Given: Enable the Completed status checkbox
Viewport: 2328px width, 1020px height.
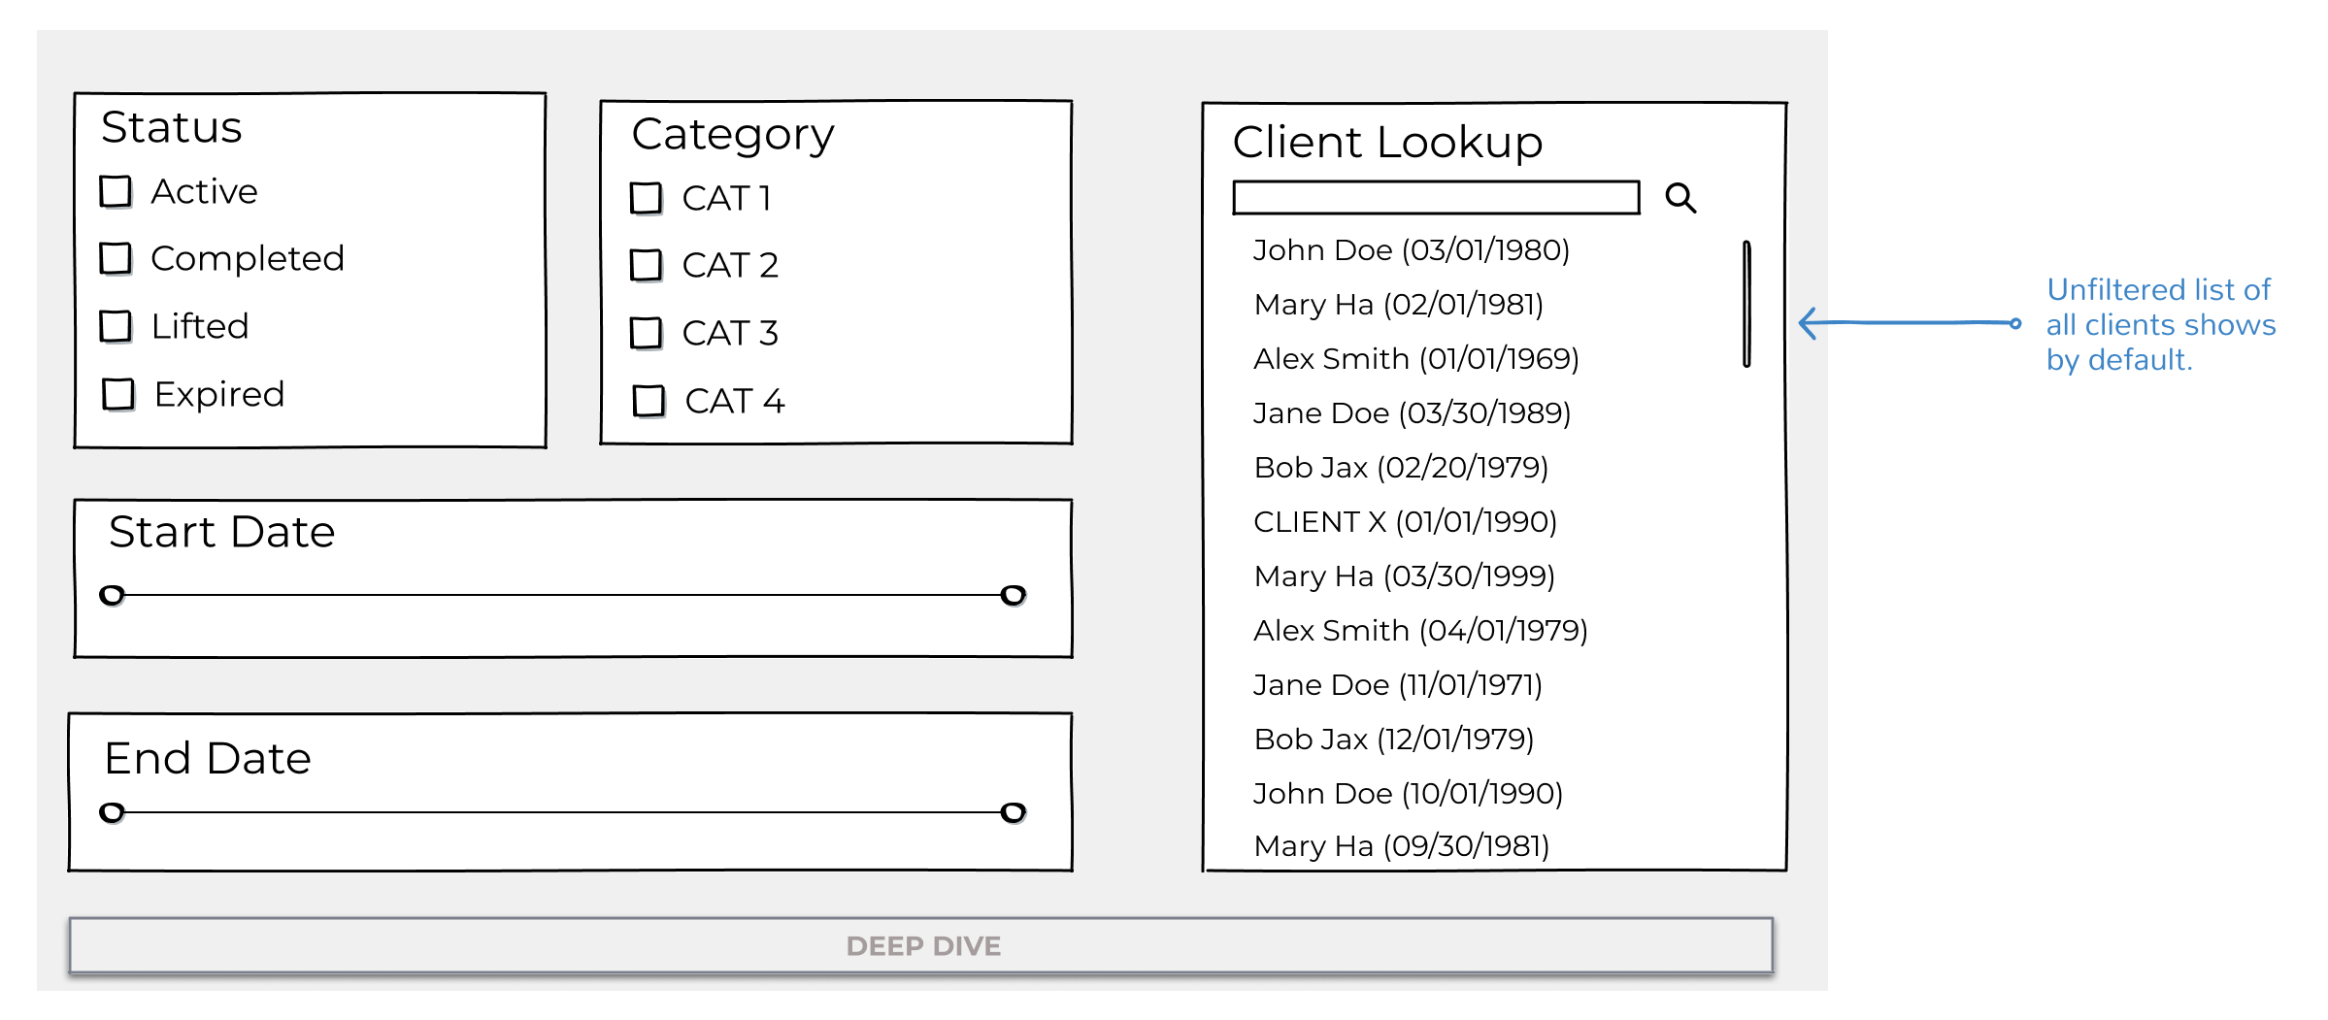Looking at the screenshot, I should tap(116, 258).
